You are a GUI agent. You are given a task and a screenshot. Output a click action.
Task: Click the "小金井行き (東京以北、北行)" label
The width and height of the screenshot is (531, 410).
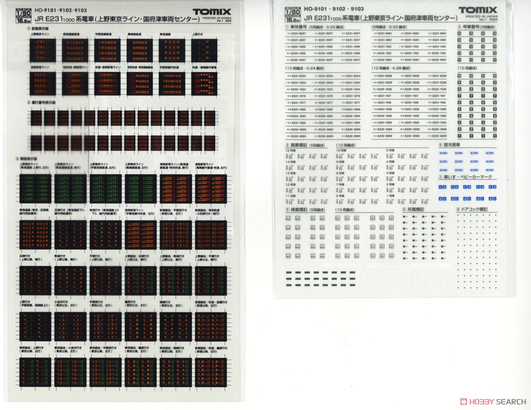tap(67, 304)
